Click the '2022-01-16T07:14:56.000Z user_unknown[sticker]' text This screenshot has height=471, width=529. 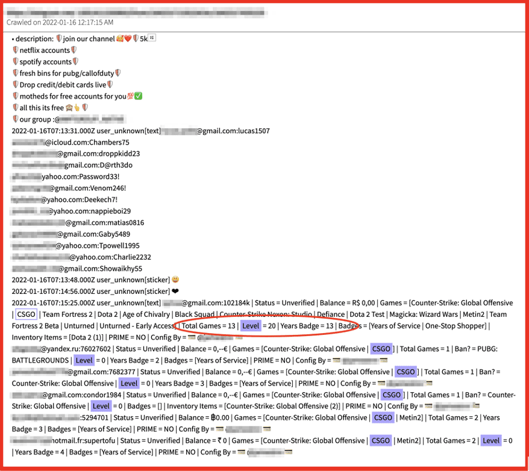click(91, 292)
